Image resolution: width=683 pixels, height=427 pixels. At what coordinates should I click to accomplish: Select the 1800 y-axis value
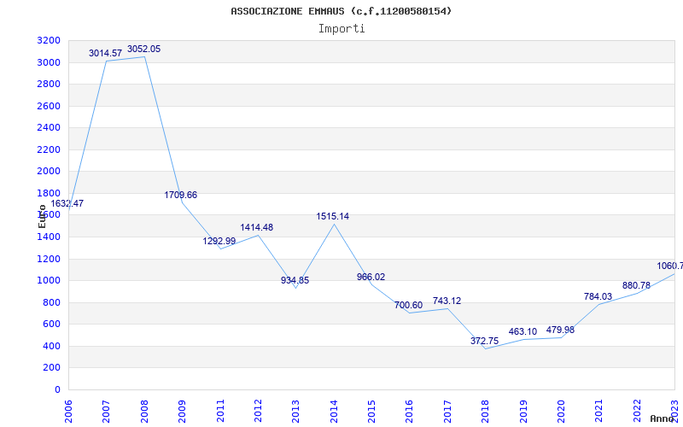click(49, 194)
